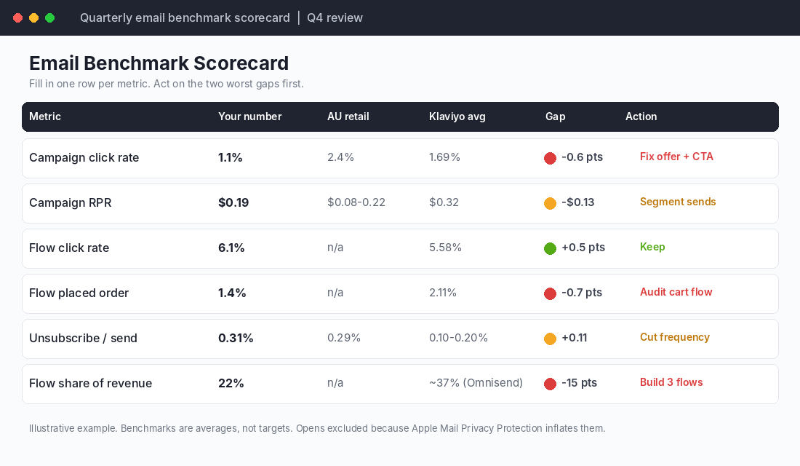
Task: Click the Unsubscribe / send metric name
Action: [83, 339]
